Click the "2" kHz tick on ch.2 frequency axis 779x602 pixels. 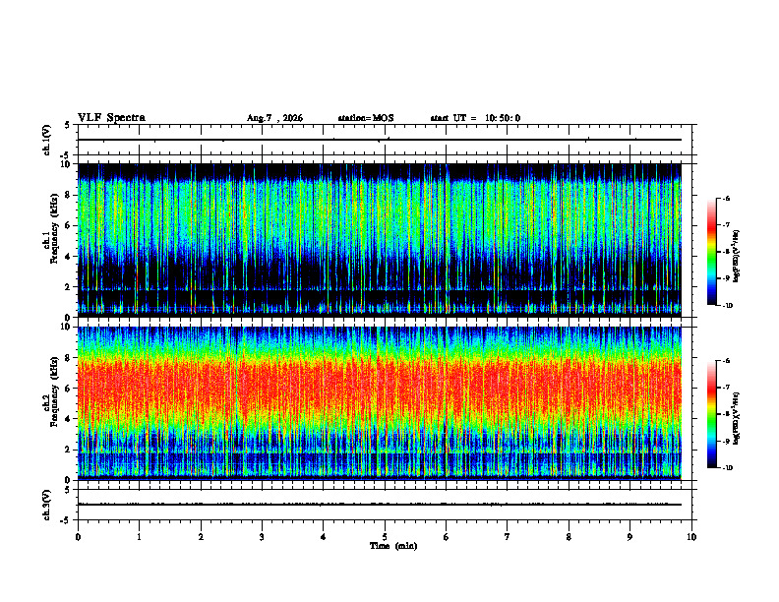click(x=68, y=450)
